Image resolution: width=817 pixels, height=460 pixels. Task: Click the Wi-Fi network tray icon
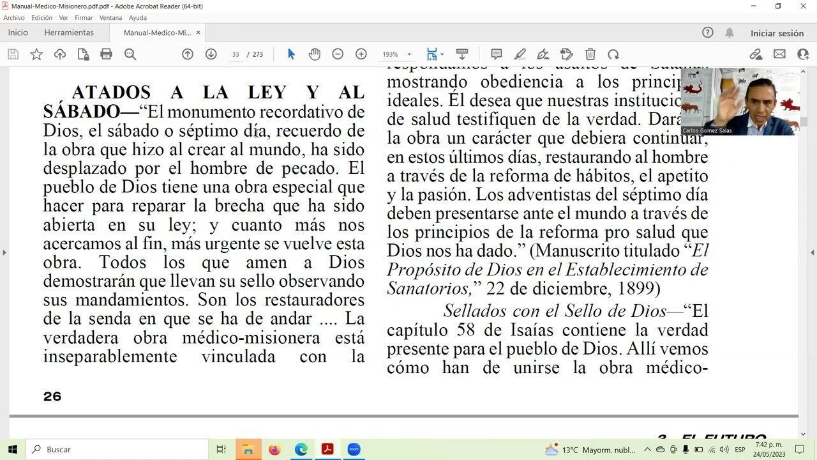tap(712, 450)
